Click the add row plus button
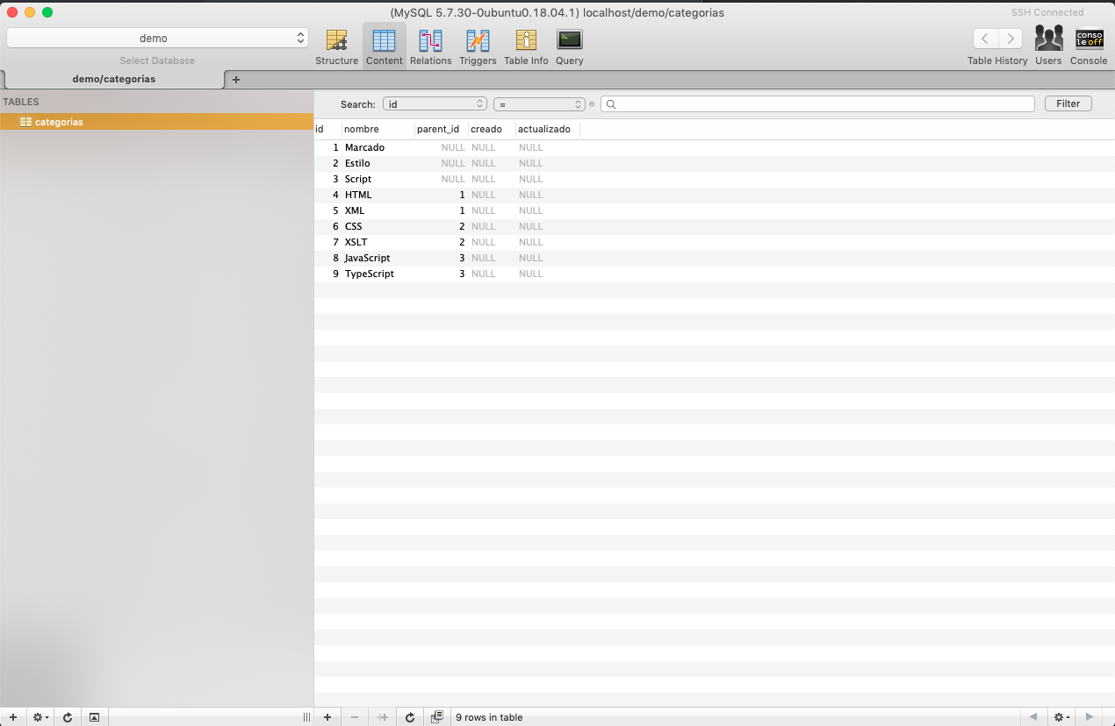The image size is (1115, 726). point(327,717)
